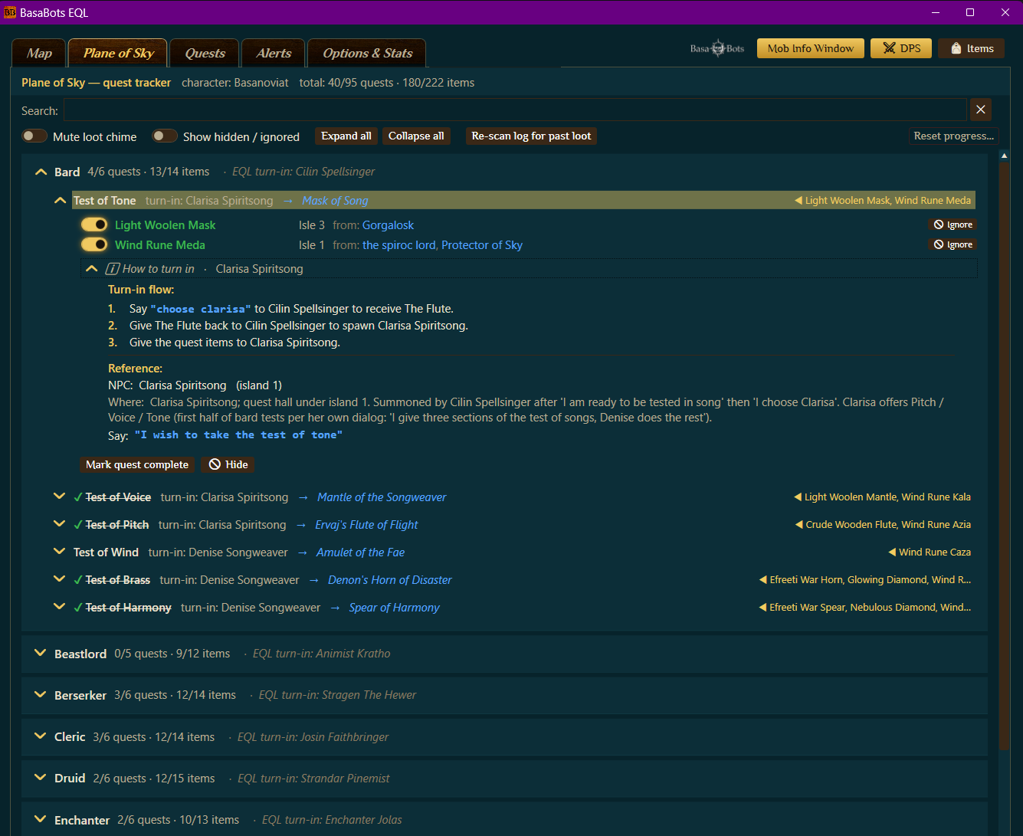This screenshot has width=1023, height=836.
Task: Switch to the Quests tab
Action: point(205,53)
